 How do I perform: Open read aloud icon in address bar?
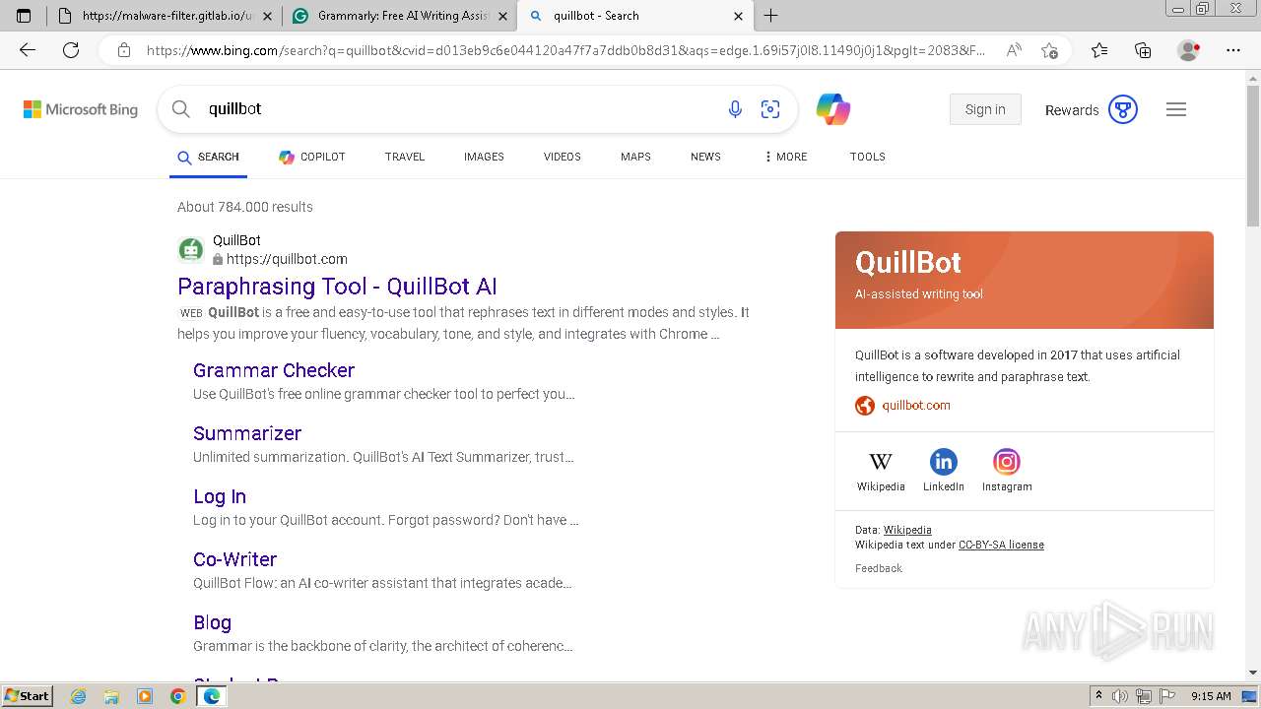(x=1014, y=50)
